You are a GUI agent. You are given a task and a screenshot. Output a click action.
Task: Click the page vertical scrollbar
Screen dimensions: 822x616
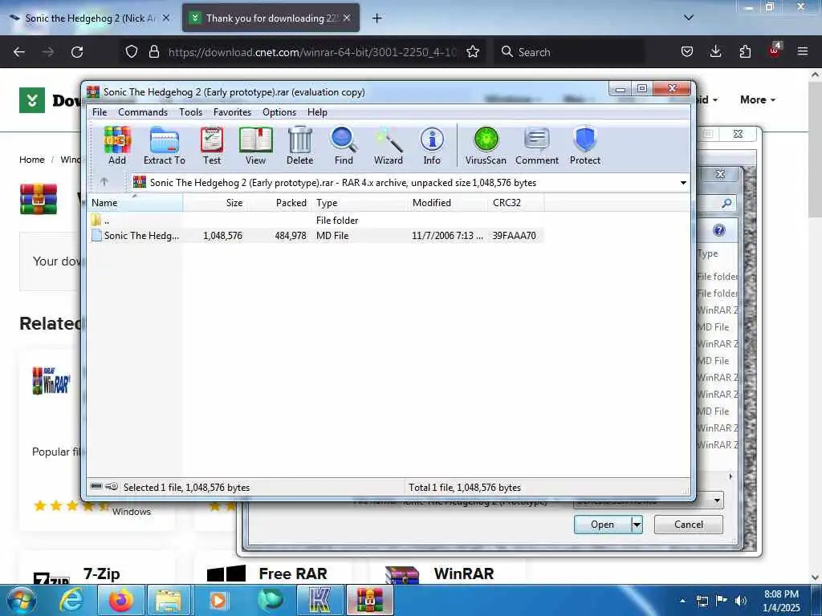pyautogui.click(x=816, y=325)
